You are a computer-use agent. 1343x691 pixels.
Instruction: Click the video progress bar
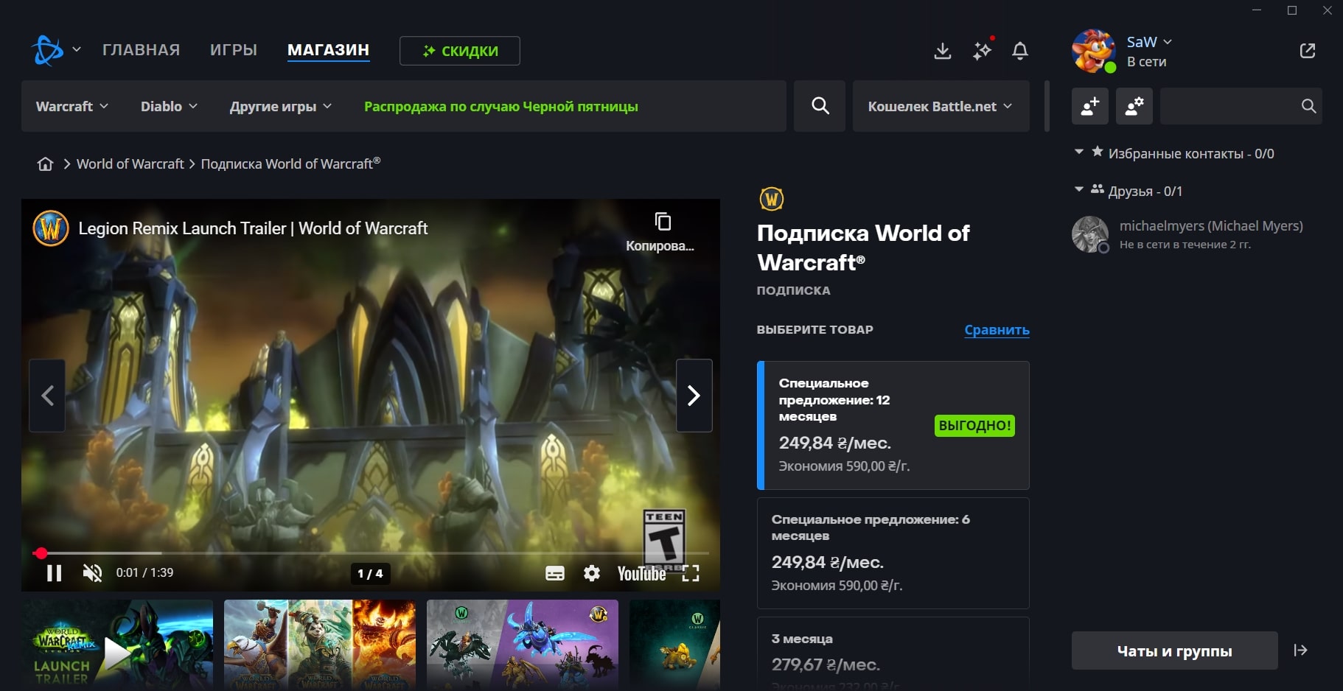pyautogui.click(x=369, y=553)
